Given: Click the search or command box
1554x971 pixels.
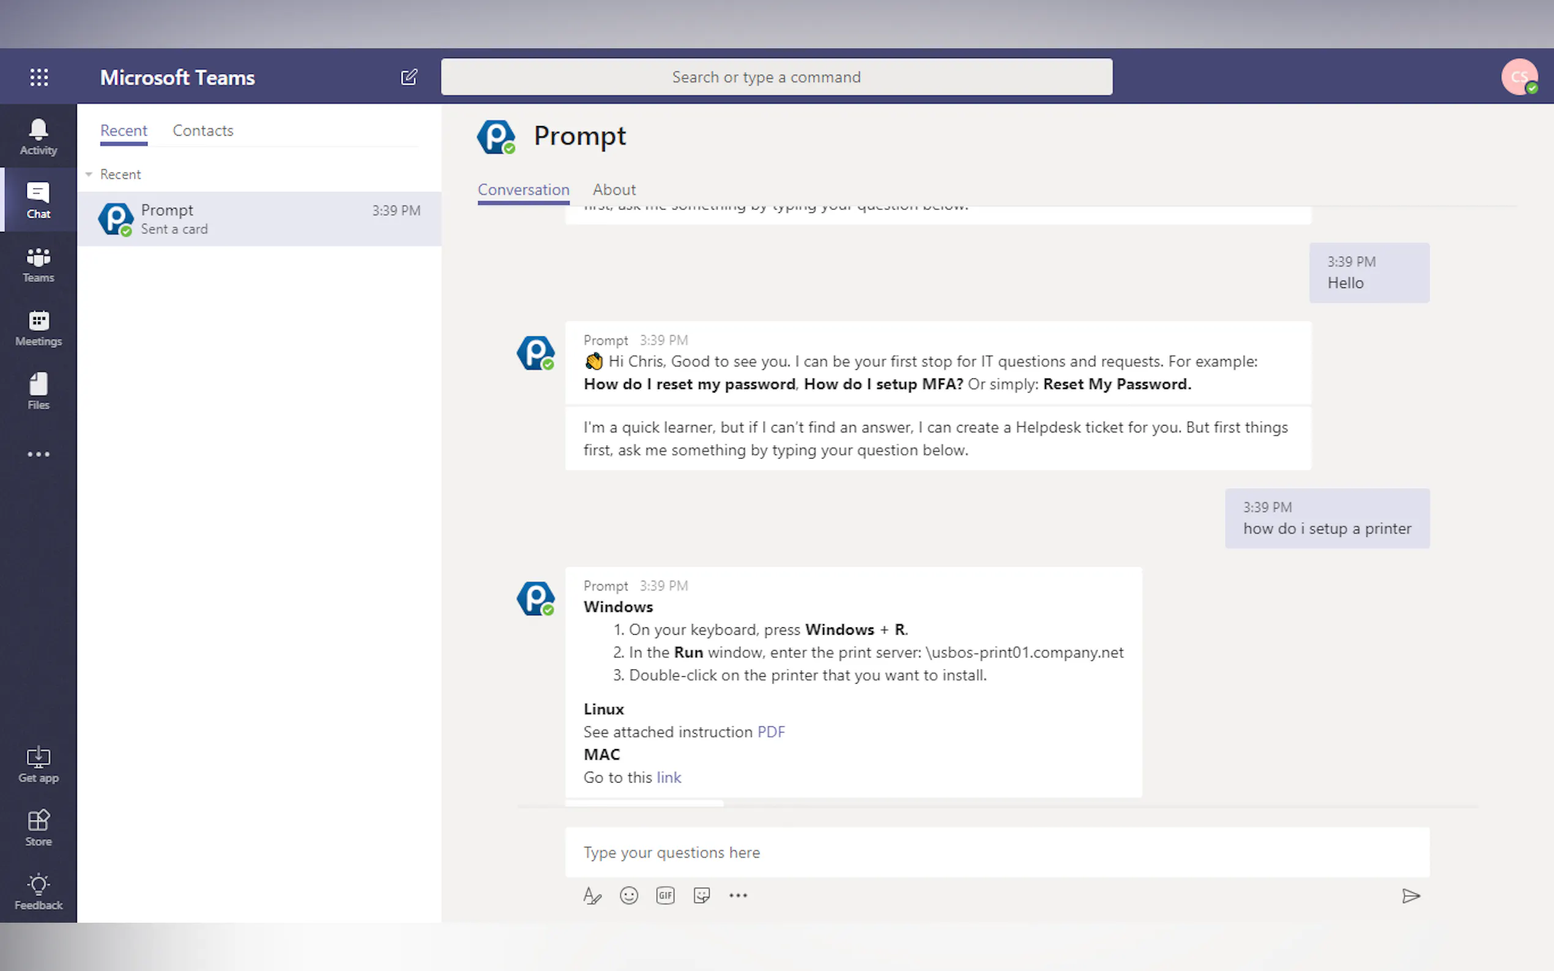Looking at the screenshot, I should coord(776,77).
